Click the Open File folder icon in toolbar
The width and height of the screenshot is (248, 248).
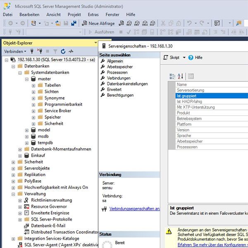58,24
